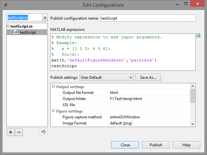Minimize the Edit Configurations window
This screenshot has height=155, width=207.
tap(177, 4)
